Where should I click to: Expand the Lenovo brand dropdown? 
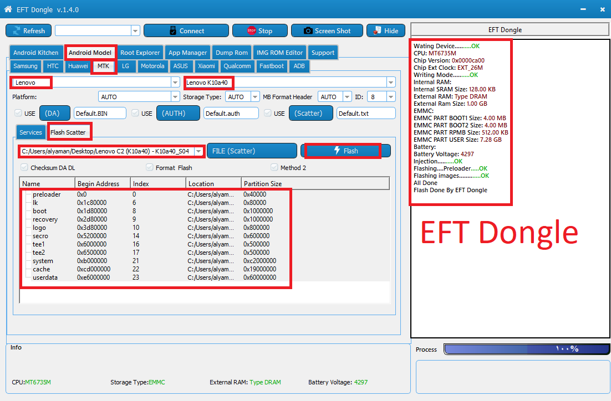175,82
